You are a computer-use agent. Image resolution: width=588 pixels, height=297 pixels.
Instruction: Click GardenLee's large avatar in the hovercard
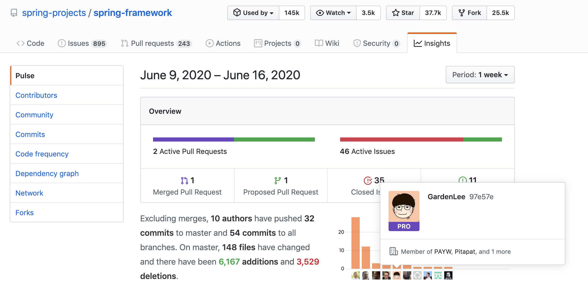coord(404,207)
